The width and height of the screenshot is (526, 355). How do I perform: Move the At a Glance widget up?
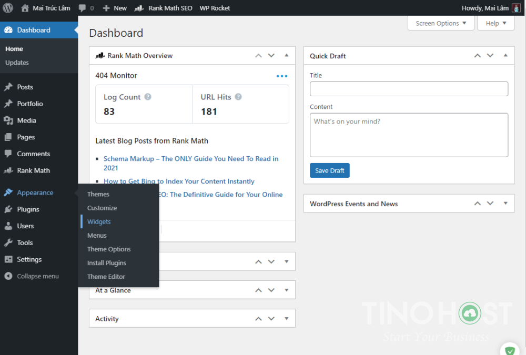point(258,290)
